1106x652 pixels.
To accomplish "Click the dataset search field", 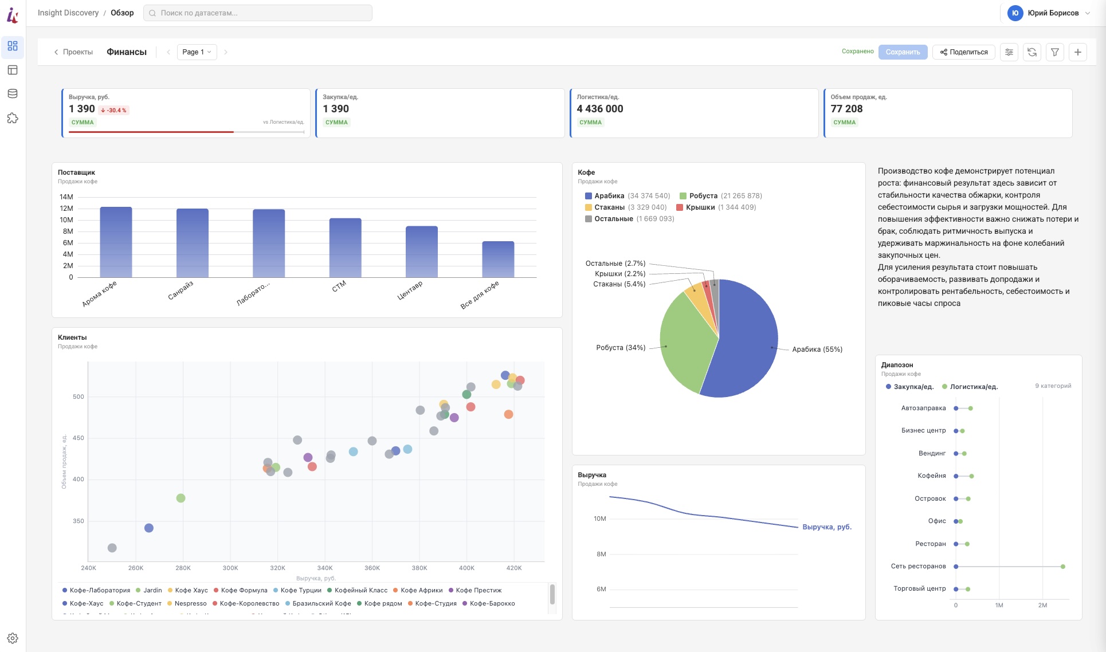I will point(258,13).
